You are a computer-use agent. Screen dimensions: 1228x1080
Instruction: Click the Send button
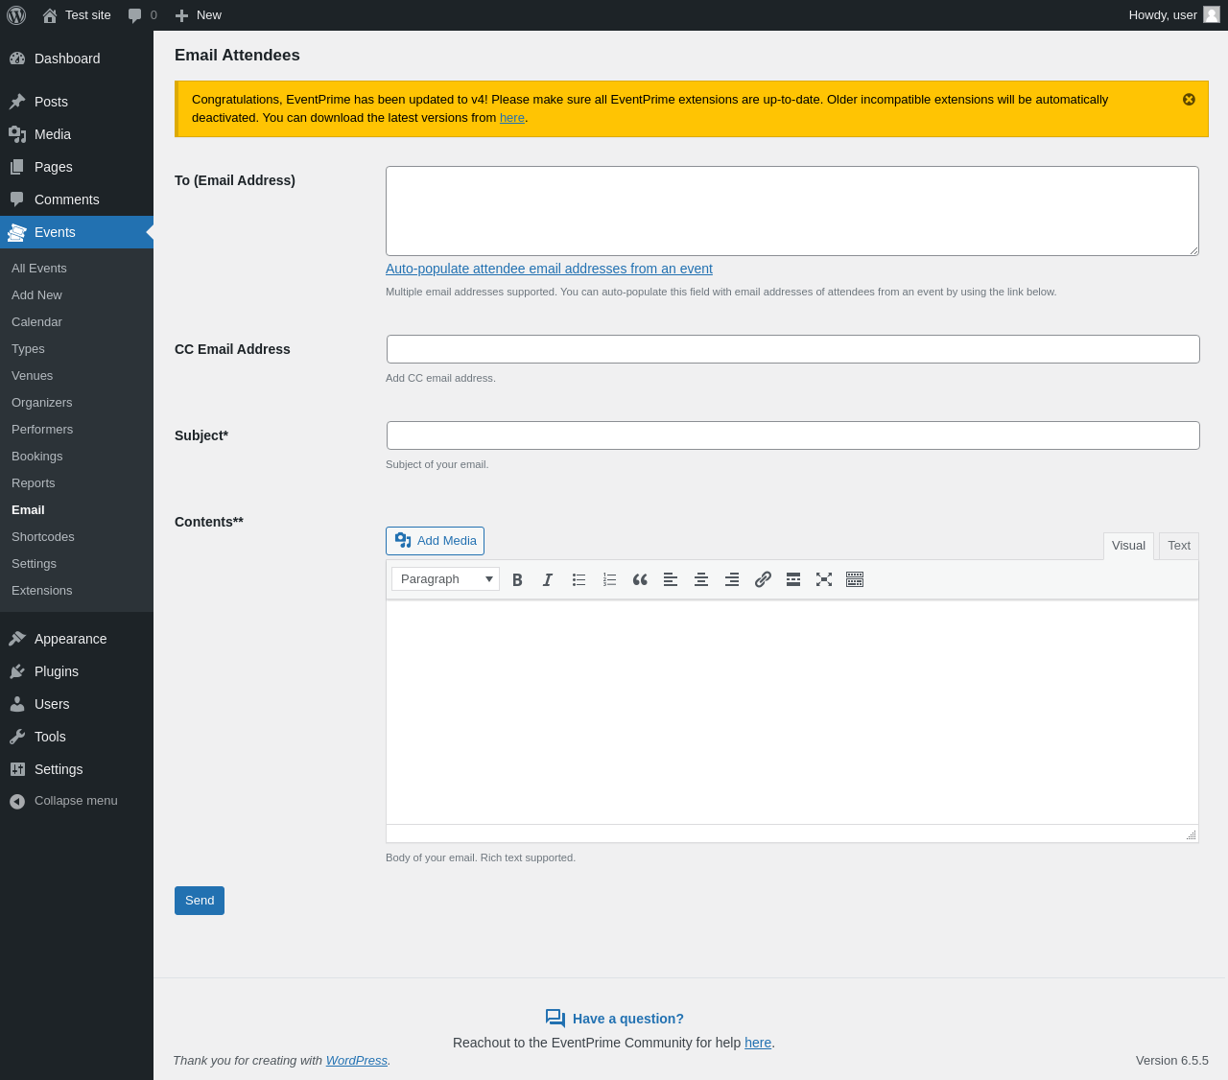(x=200, y=901)
